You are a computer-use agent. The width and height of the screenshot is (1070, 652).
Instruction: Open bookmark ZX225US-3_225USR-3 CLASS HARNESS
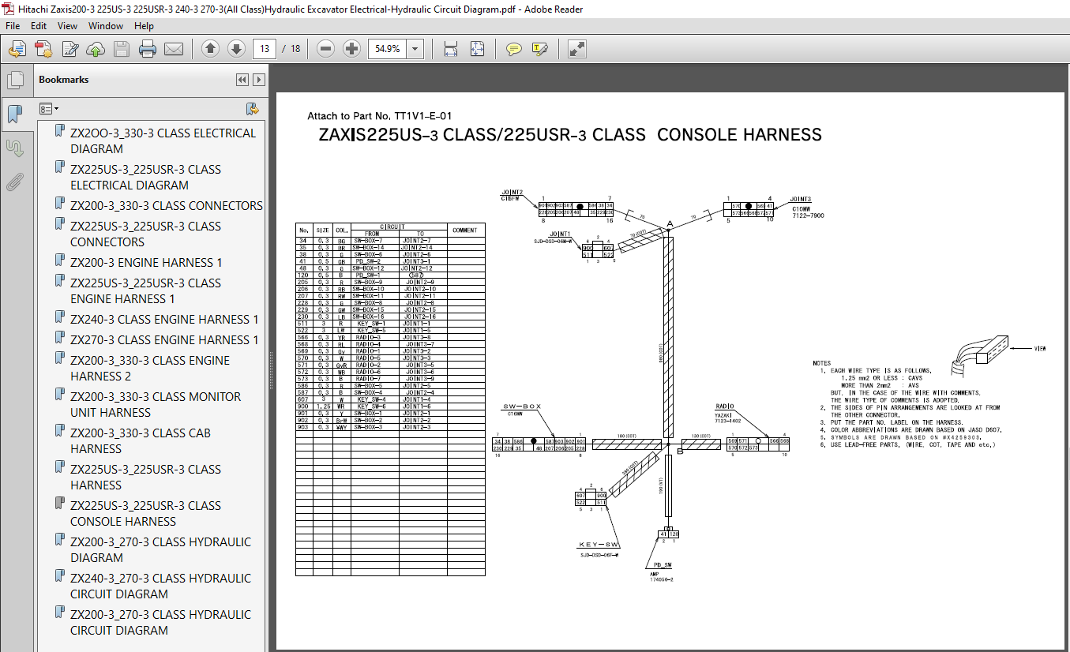(x=145, y=477)
